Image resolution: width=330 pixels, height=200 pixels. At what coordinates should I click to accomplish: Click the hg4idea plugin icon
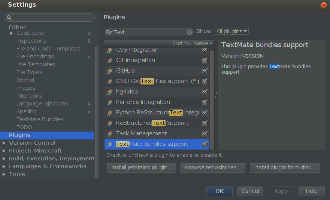click(x=110, y=92)
